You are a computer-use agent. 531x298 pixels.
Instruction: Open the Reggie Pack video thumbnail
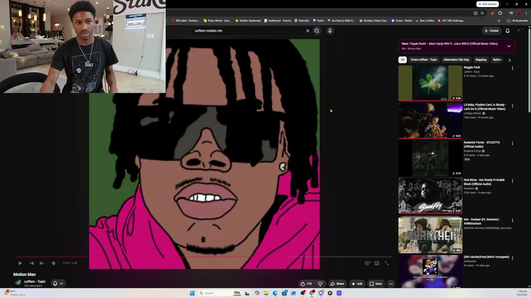click(430, 83)
